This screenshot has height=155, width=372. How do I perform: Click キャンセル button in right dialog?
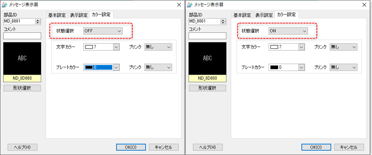coord(349,147)
